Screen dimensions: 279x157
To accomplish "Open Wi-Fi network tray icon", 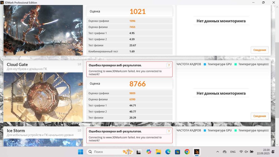I will click(241, 152).
